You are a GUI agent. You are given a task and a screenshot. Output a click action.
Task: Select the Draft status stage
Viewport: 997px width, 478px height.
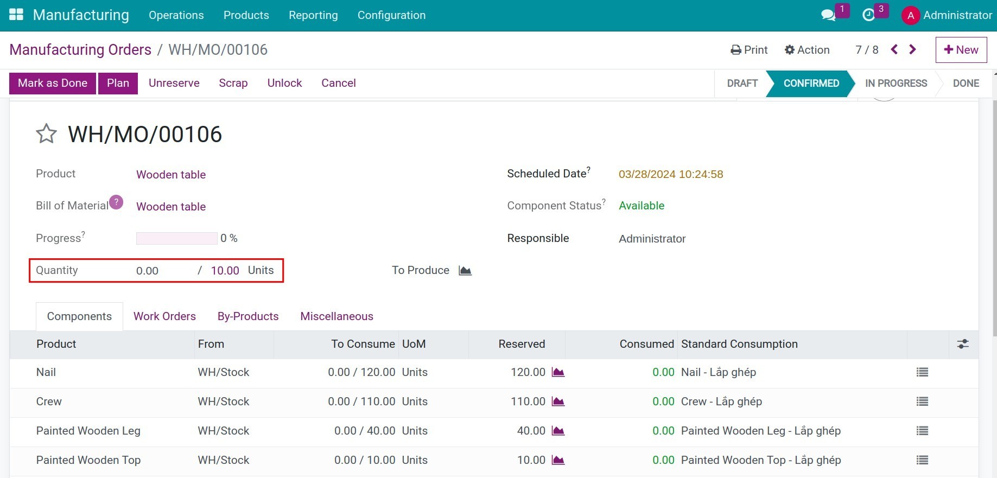click(742, 83)
